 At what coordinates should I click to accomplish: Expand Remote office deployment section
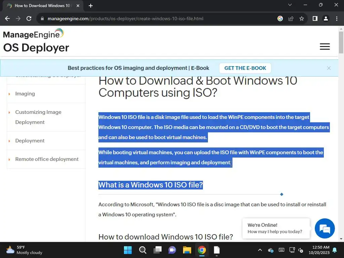pos(47,159)
